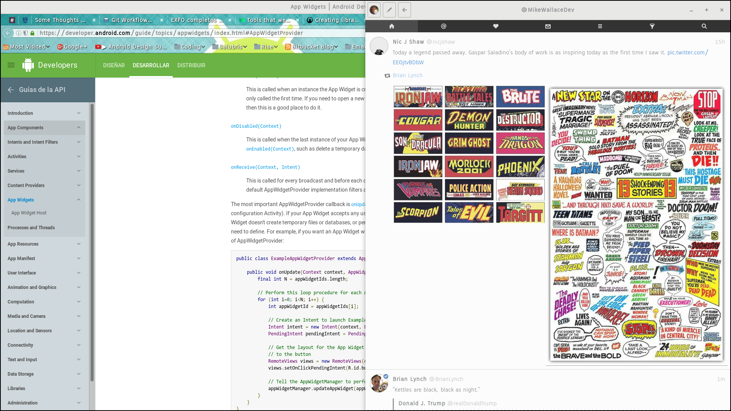Click the onReceive(Context, Intent) link
731x411 pixels.
pos(266,167)
